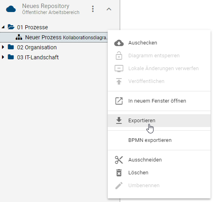
Task: Click the trash bin delete icon
Action: pos(119,173)
